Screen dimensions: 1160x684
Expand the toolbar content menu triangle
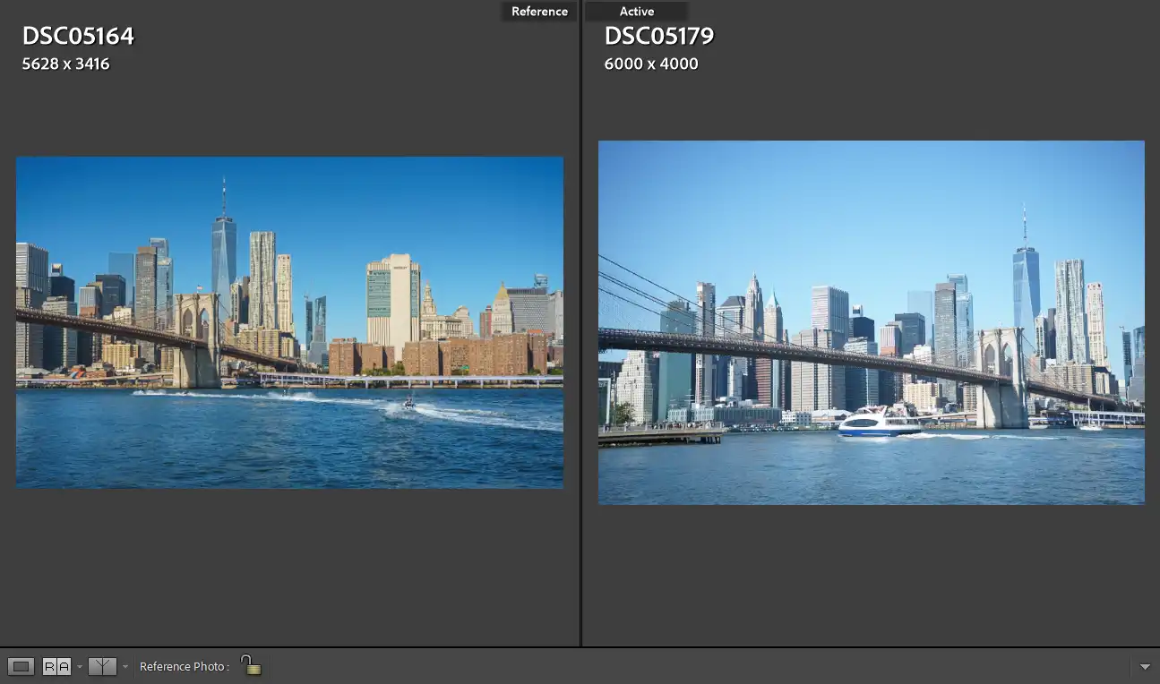[1145, 667]
